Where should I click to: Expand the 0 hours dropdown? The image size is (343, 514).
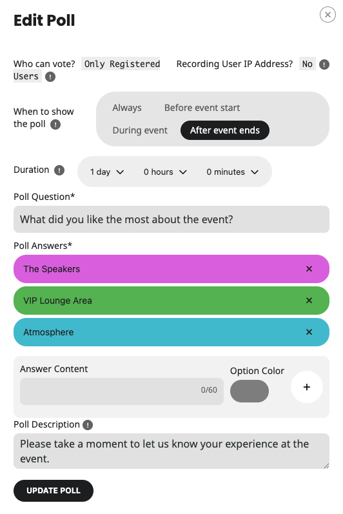coord(165,172)
